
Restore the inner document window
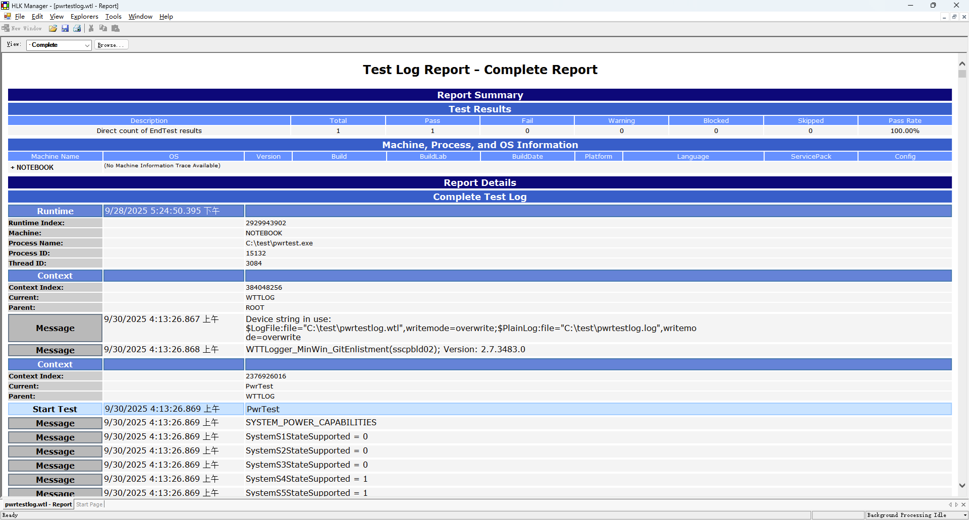pos(954,17)
